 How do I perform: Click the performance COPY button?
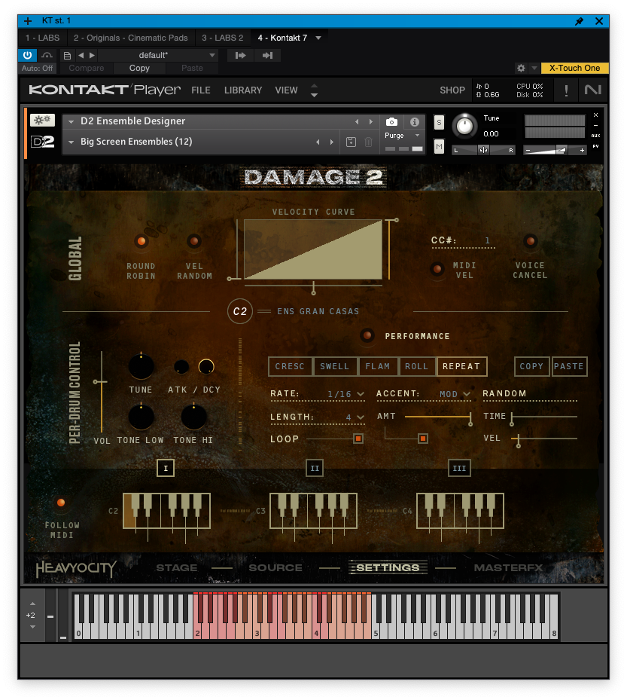pos(531,366)
